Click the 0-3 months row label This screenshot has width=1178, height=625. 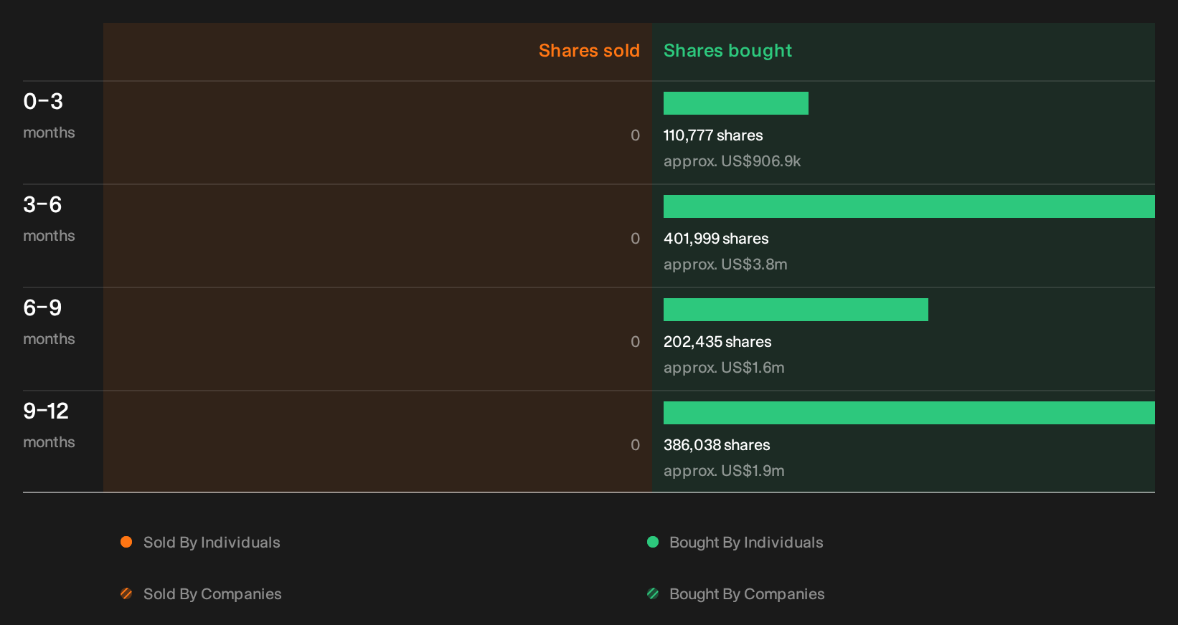49,115
